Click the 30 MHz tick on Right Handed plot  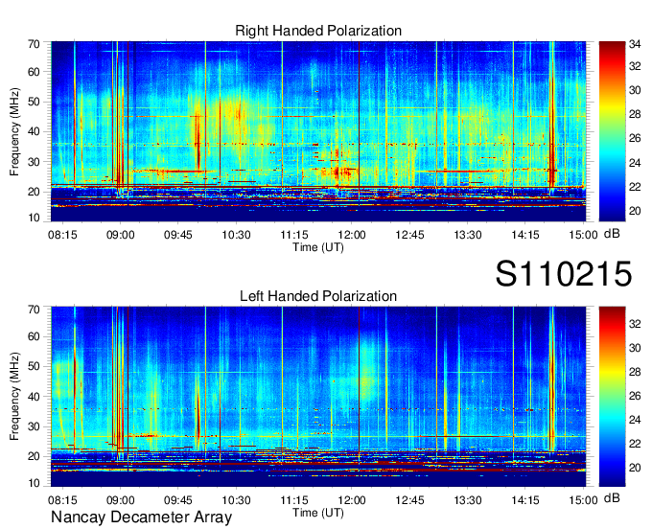[34, 162]
